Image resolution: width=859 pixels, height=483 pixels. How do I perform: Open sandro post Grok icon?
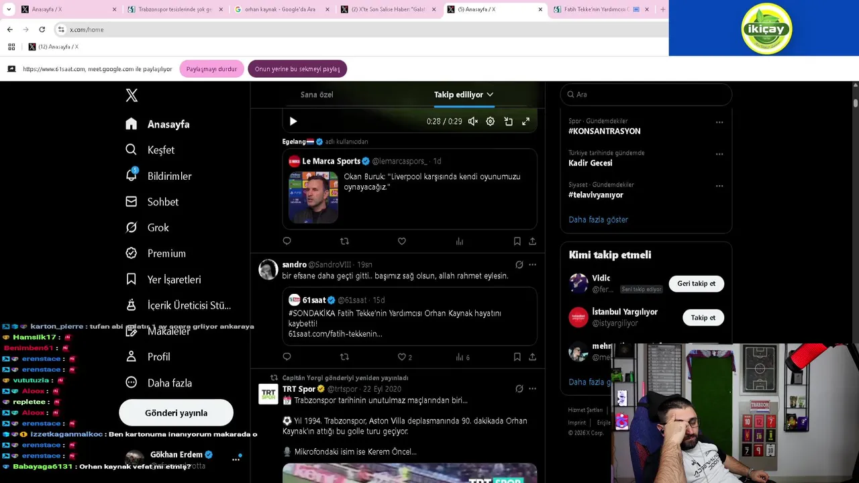(519, 264)
